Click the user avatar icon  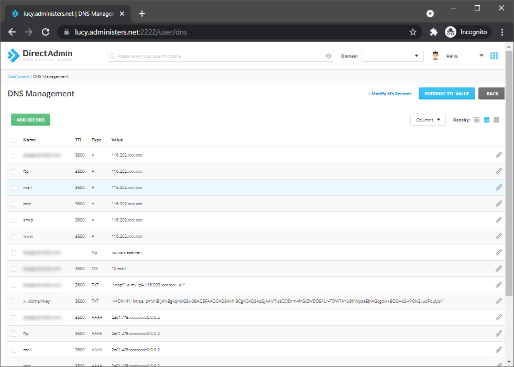point(435,55)
